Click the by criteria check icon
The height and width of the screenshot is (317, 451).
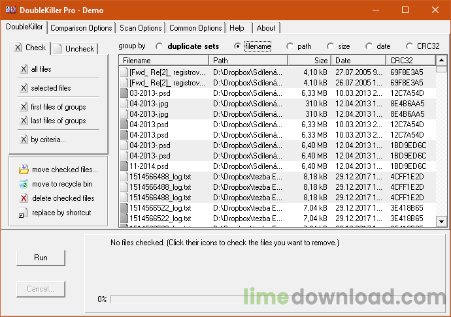(24, 139)
